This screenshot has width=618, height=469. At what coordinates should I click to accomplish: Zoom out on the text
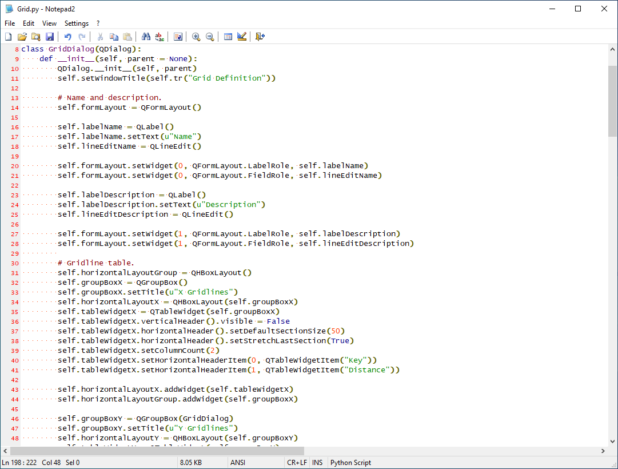coord(210,37)
